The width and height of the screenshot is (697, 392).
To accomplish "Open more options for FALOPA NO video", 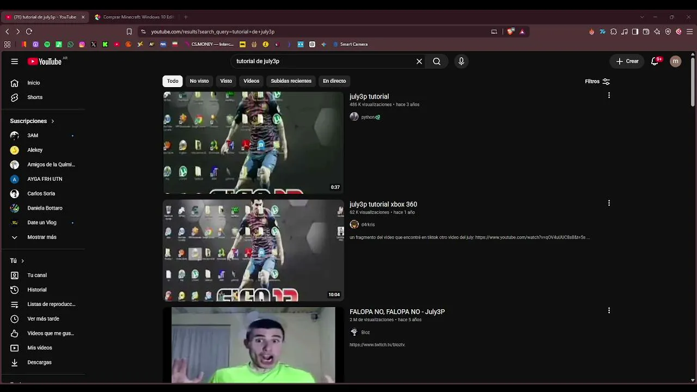I will 609,310.
